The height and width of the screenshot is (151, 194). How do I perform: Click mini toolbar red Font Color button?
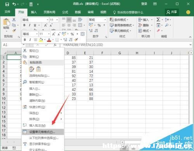click(49, 40)
